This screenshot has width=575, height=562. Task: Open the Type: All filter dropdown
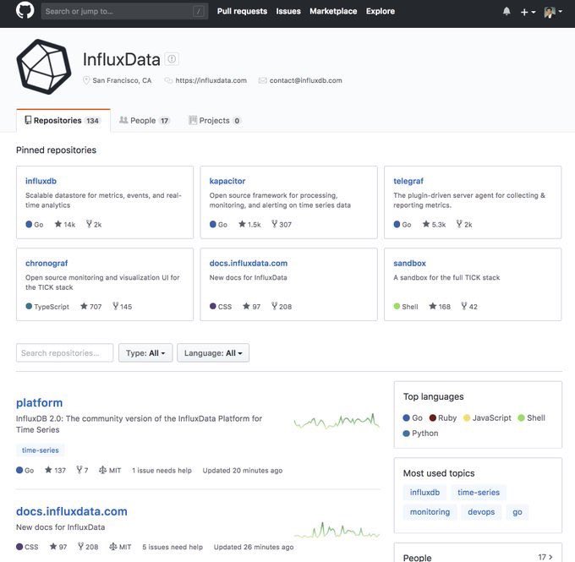pos(145,352)
